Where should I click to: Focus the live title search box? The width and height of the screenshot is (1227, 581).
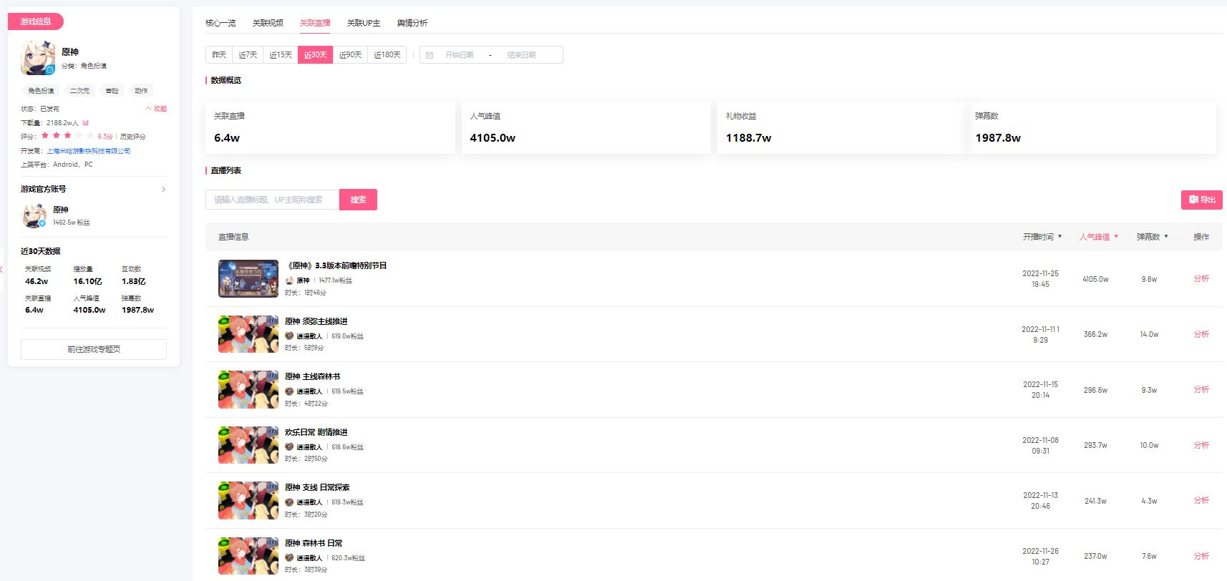click(x=272, y=200)
